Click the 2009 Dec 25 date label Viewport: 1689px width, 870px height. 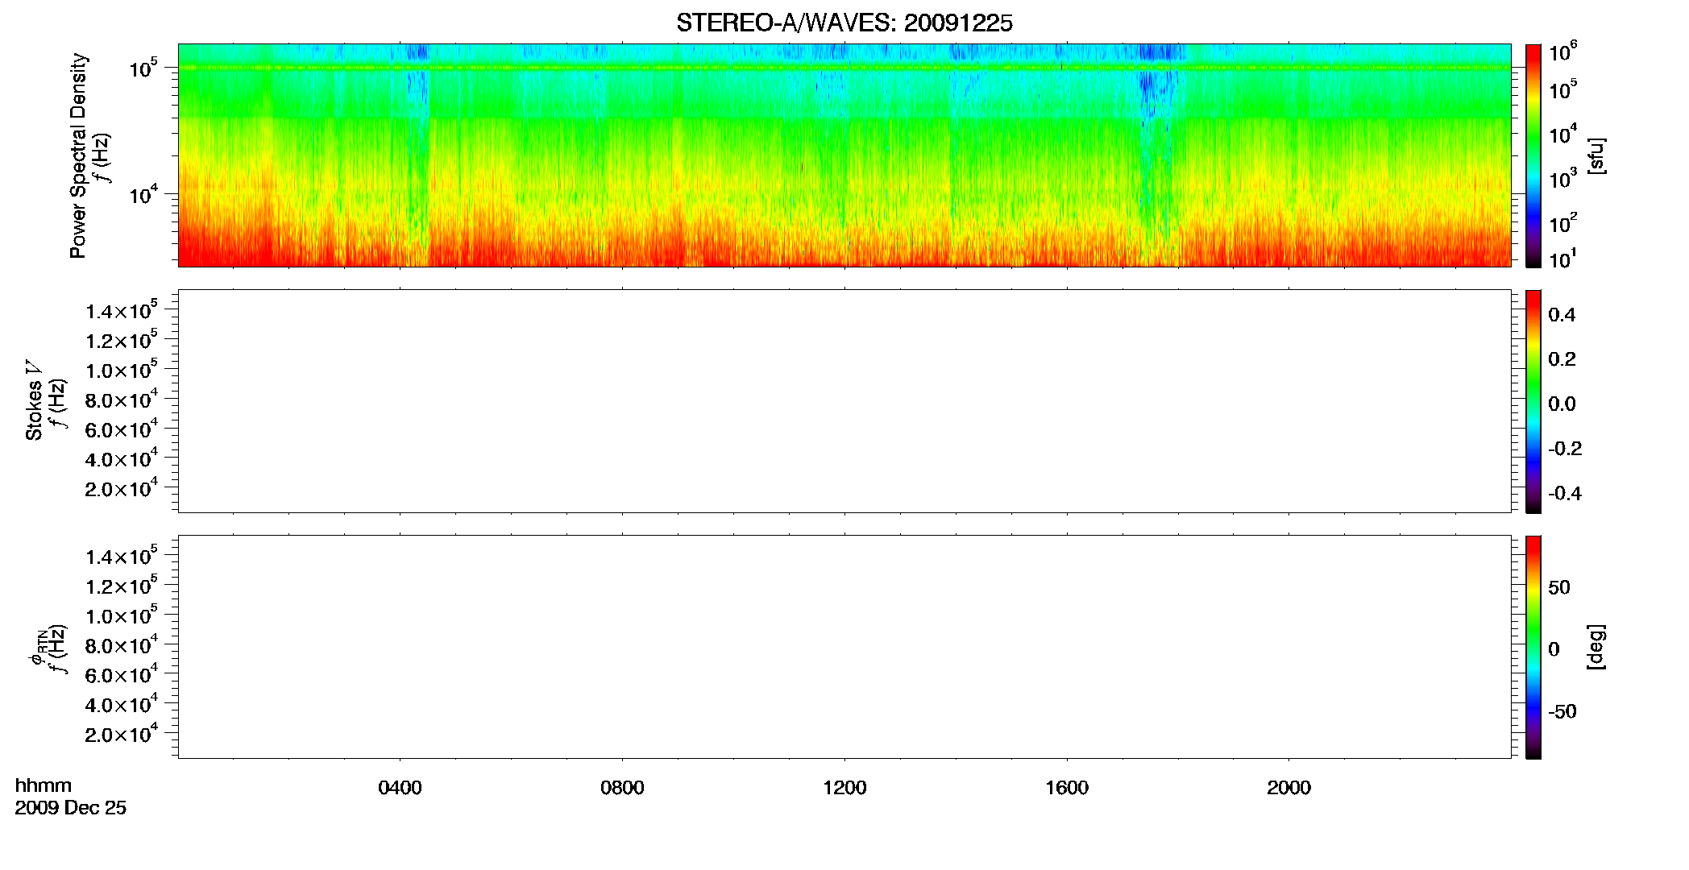point(71,808)
